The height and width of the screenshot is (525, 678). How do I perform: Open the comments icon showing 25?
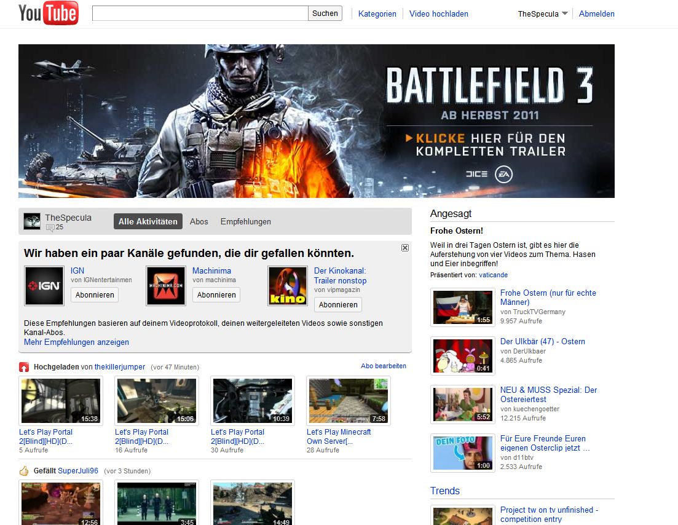(x=50, y=227)
